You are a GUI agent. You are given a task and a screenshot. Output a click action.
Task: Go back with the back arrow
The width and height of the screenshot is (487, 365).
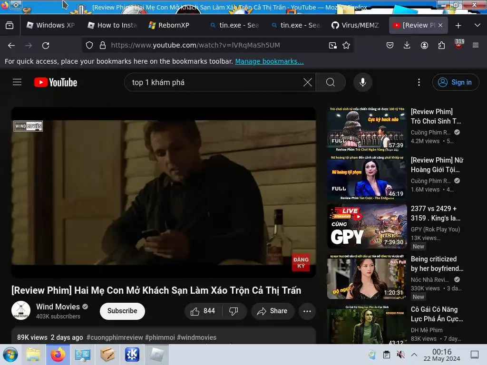tap(11, 45)
